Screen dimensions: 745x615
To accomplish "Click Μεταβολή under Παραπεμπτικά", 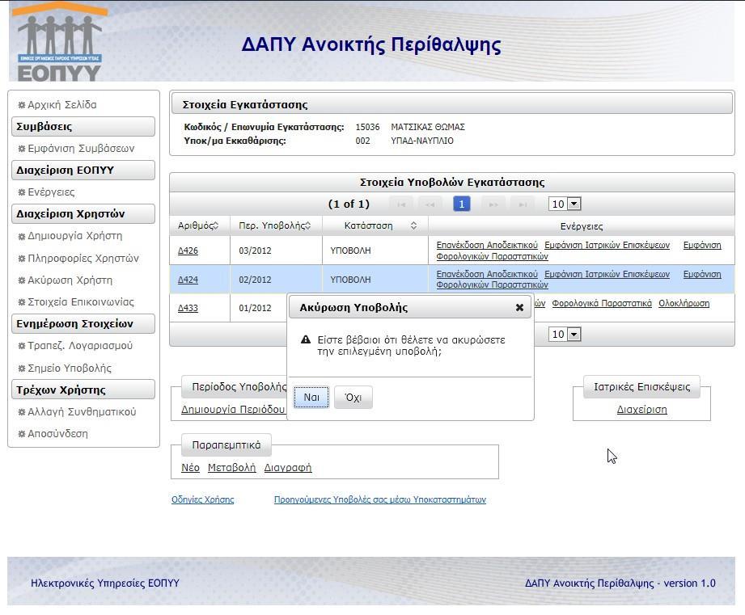I will (231, 468).
